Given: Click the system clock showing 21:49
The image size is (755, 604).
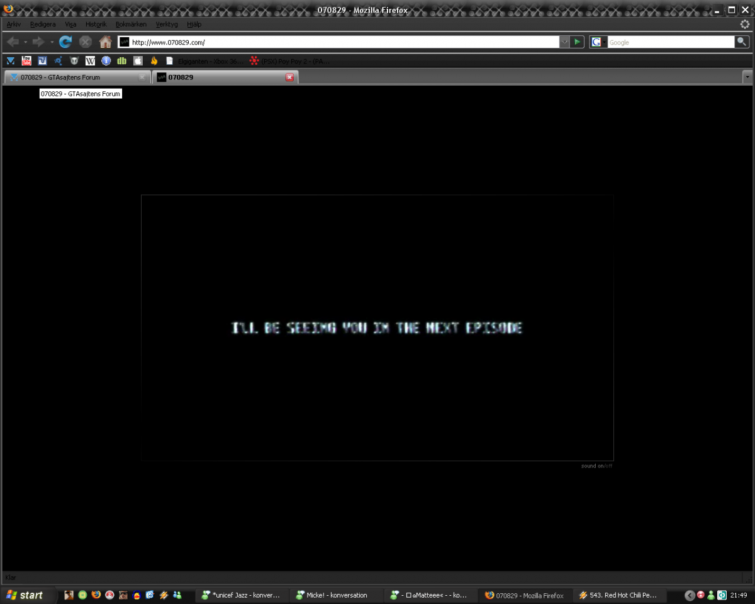Looking at the screenshot, I should (739, 595).
